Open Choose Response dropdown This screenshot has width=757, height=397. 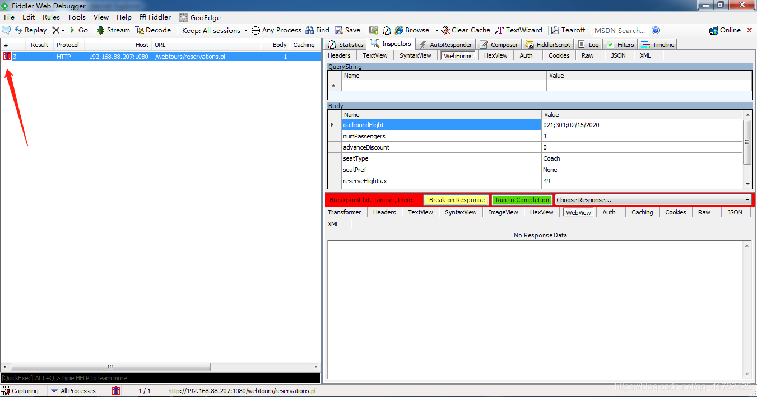pos(653,200)
